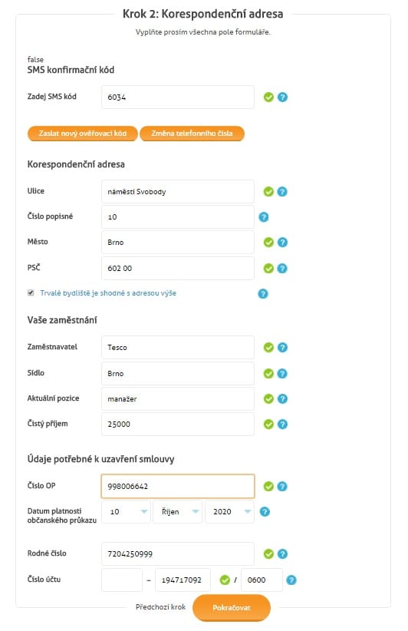
Task: Expand the year dropdown showing 2020
Action: coord(229,512)
